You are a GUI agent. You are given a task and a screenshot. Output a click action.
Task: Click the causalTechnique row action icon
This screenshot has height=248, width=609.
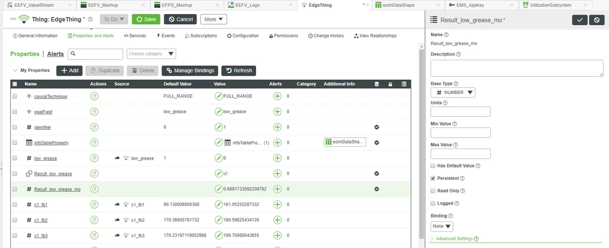click(x=94, y=96)
